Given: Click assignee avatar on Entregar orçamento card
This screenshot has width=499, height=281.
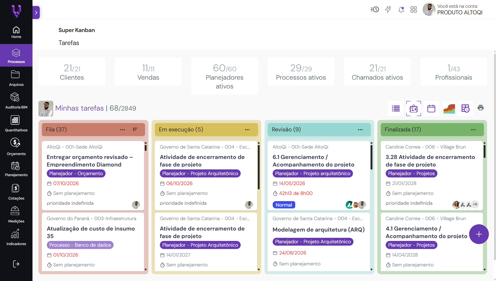Looking at the screenshot, I should coord(136,205).
